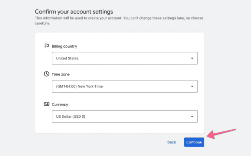
Task: Expand the Time zone dropdown arrow
Action: click(192, 86)
